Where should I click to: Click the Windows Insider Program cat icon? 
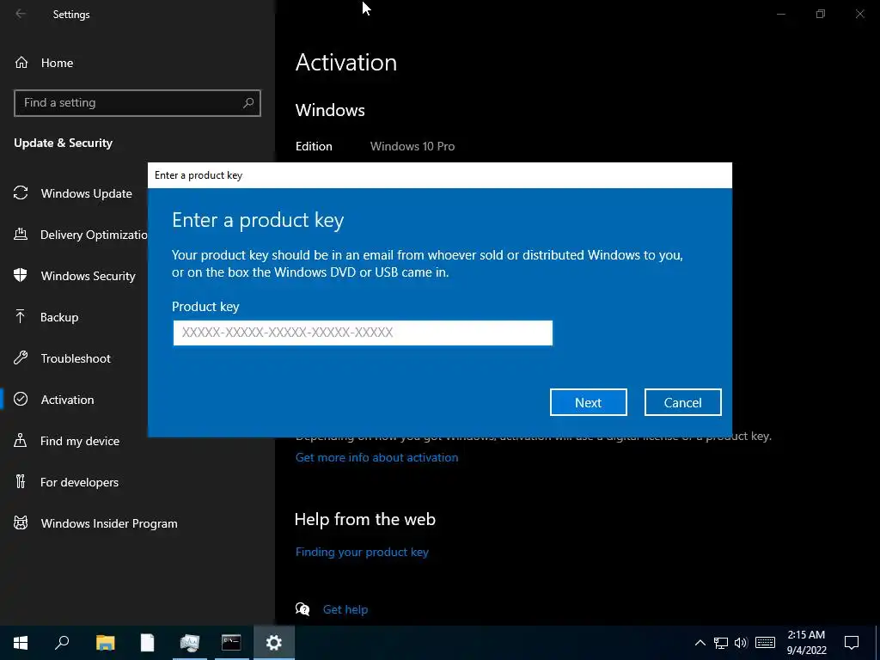point(21,523)
